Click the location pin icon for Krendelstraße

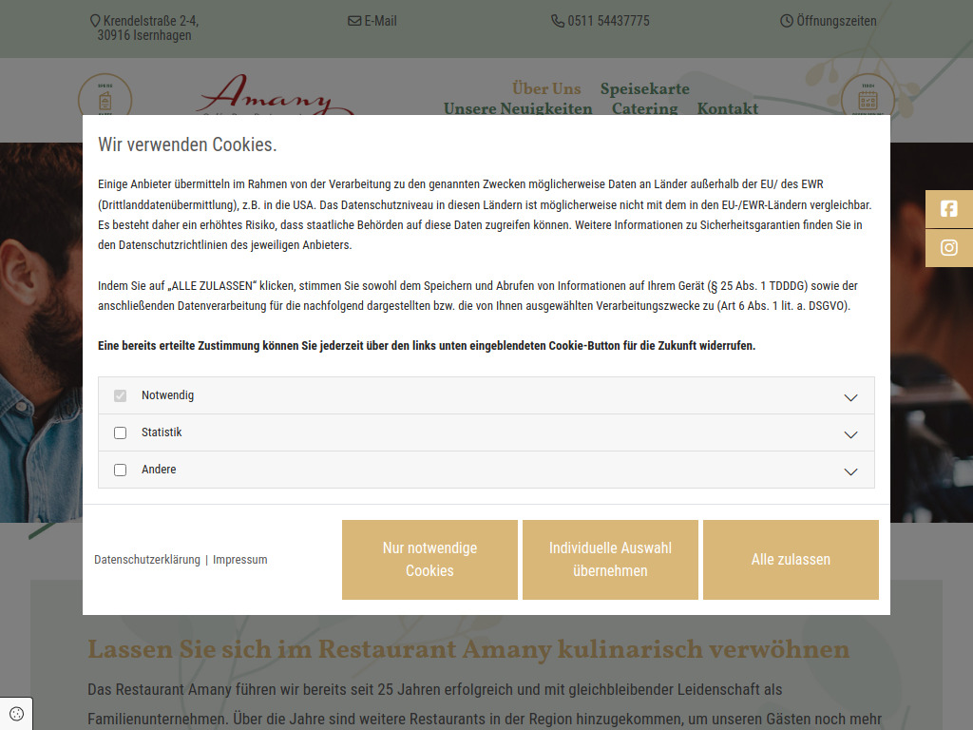click(94, 19)
